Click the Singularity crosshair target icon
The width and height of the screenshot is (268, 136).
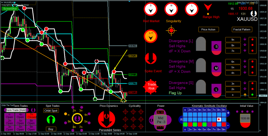coord(171,31)
